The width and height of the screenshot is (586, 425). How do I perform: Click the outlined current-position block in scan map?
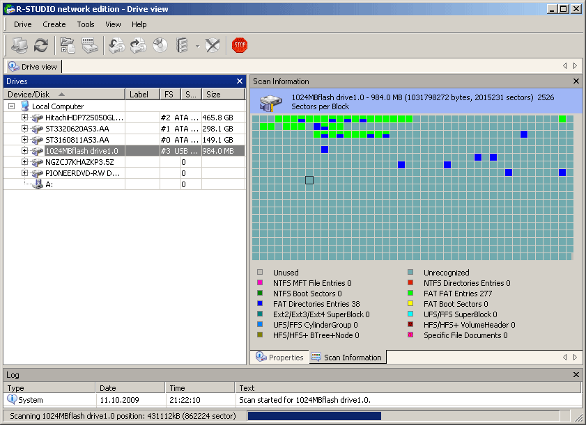point(309,180)
